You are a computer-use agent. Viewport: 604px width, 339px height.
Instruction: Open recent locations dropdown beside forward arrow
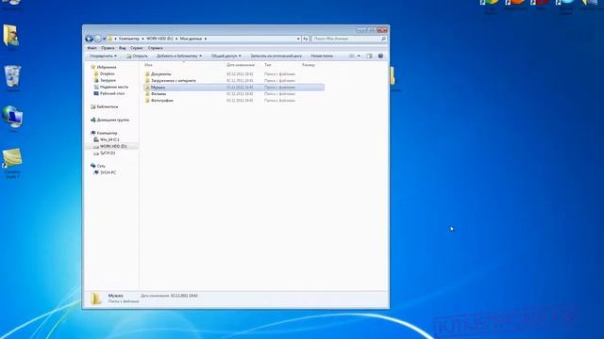tap(104, 39)
